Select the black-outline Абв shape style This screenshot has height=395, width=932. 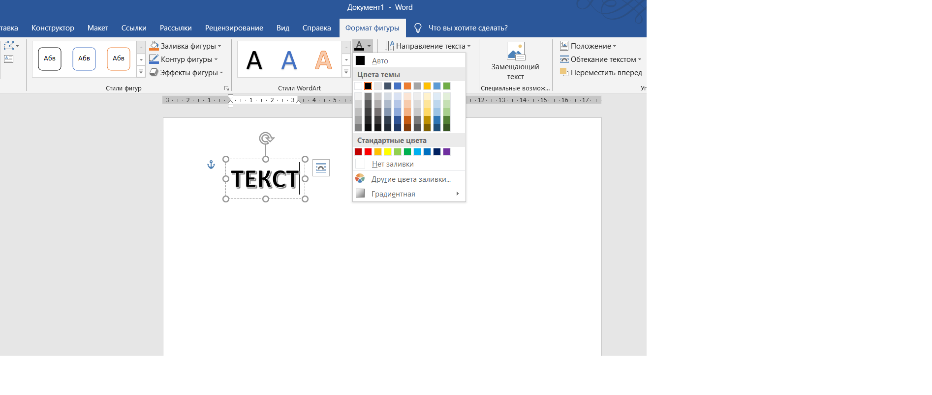[50, 59]
